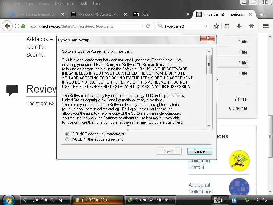Click the Additional Collections thumbnail image
273x205 pixels.
pos(239,186)
